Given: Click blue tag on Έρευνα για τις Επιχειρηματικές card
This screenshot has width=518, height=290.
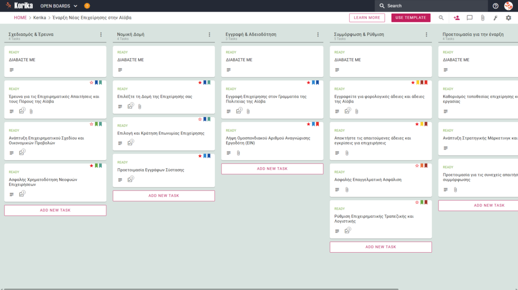Looking at the screenshot, I should [x=97, y=82].
